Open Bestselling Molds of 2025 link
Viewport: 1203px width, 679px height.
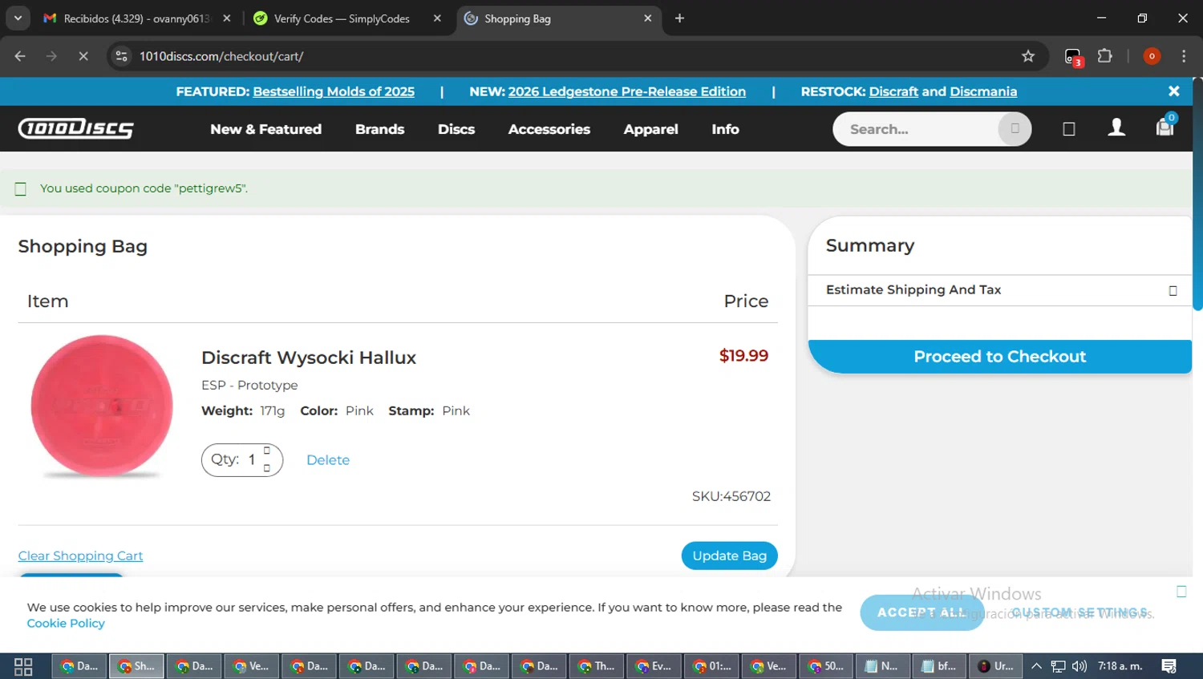click(334, 91)
